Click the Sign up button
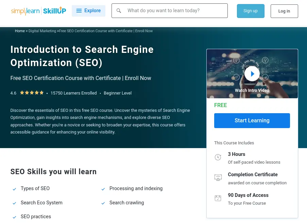Image resolution: width=307 pixels, height=224 pixels. click(250, 11)
